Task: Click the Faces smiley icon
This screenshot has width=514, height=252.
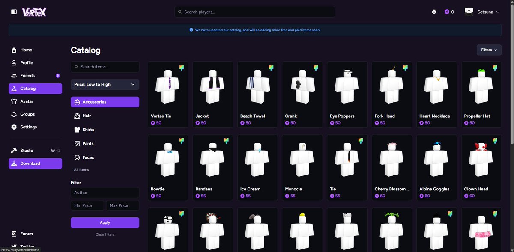Action: tap(77, 157)
